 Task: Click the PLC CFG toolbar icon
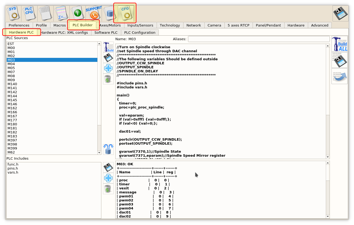tap(29, 13)
